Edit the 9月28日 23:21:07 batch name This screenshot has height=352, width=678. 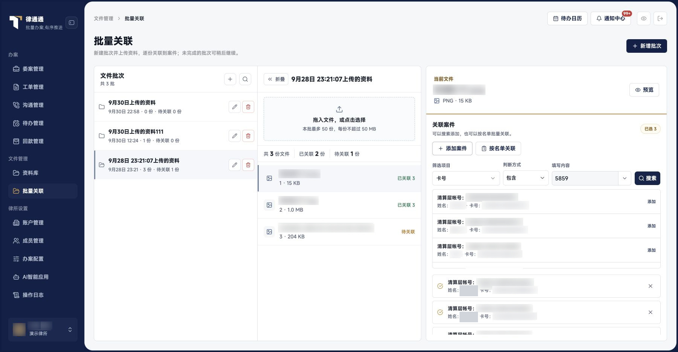pyautogui.click(x=235, y=165)
